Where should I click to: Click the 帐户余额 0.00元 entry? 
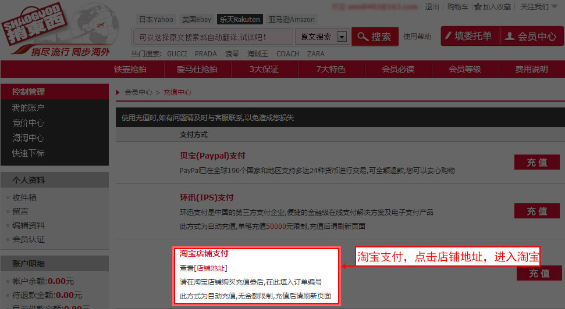tap(43, 281)
